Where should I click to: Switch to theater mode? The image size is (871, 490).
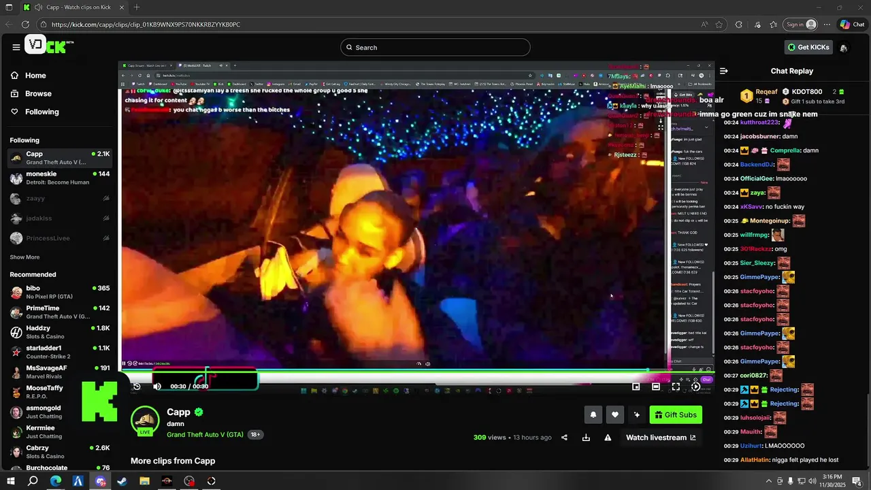click(x=656, y=386)
